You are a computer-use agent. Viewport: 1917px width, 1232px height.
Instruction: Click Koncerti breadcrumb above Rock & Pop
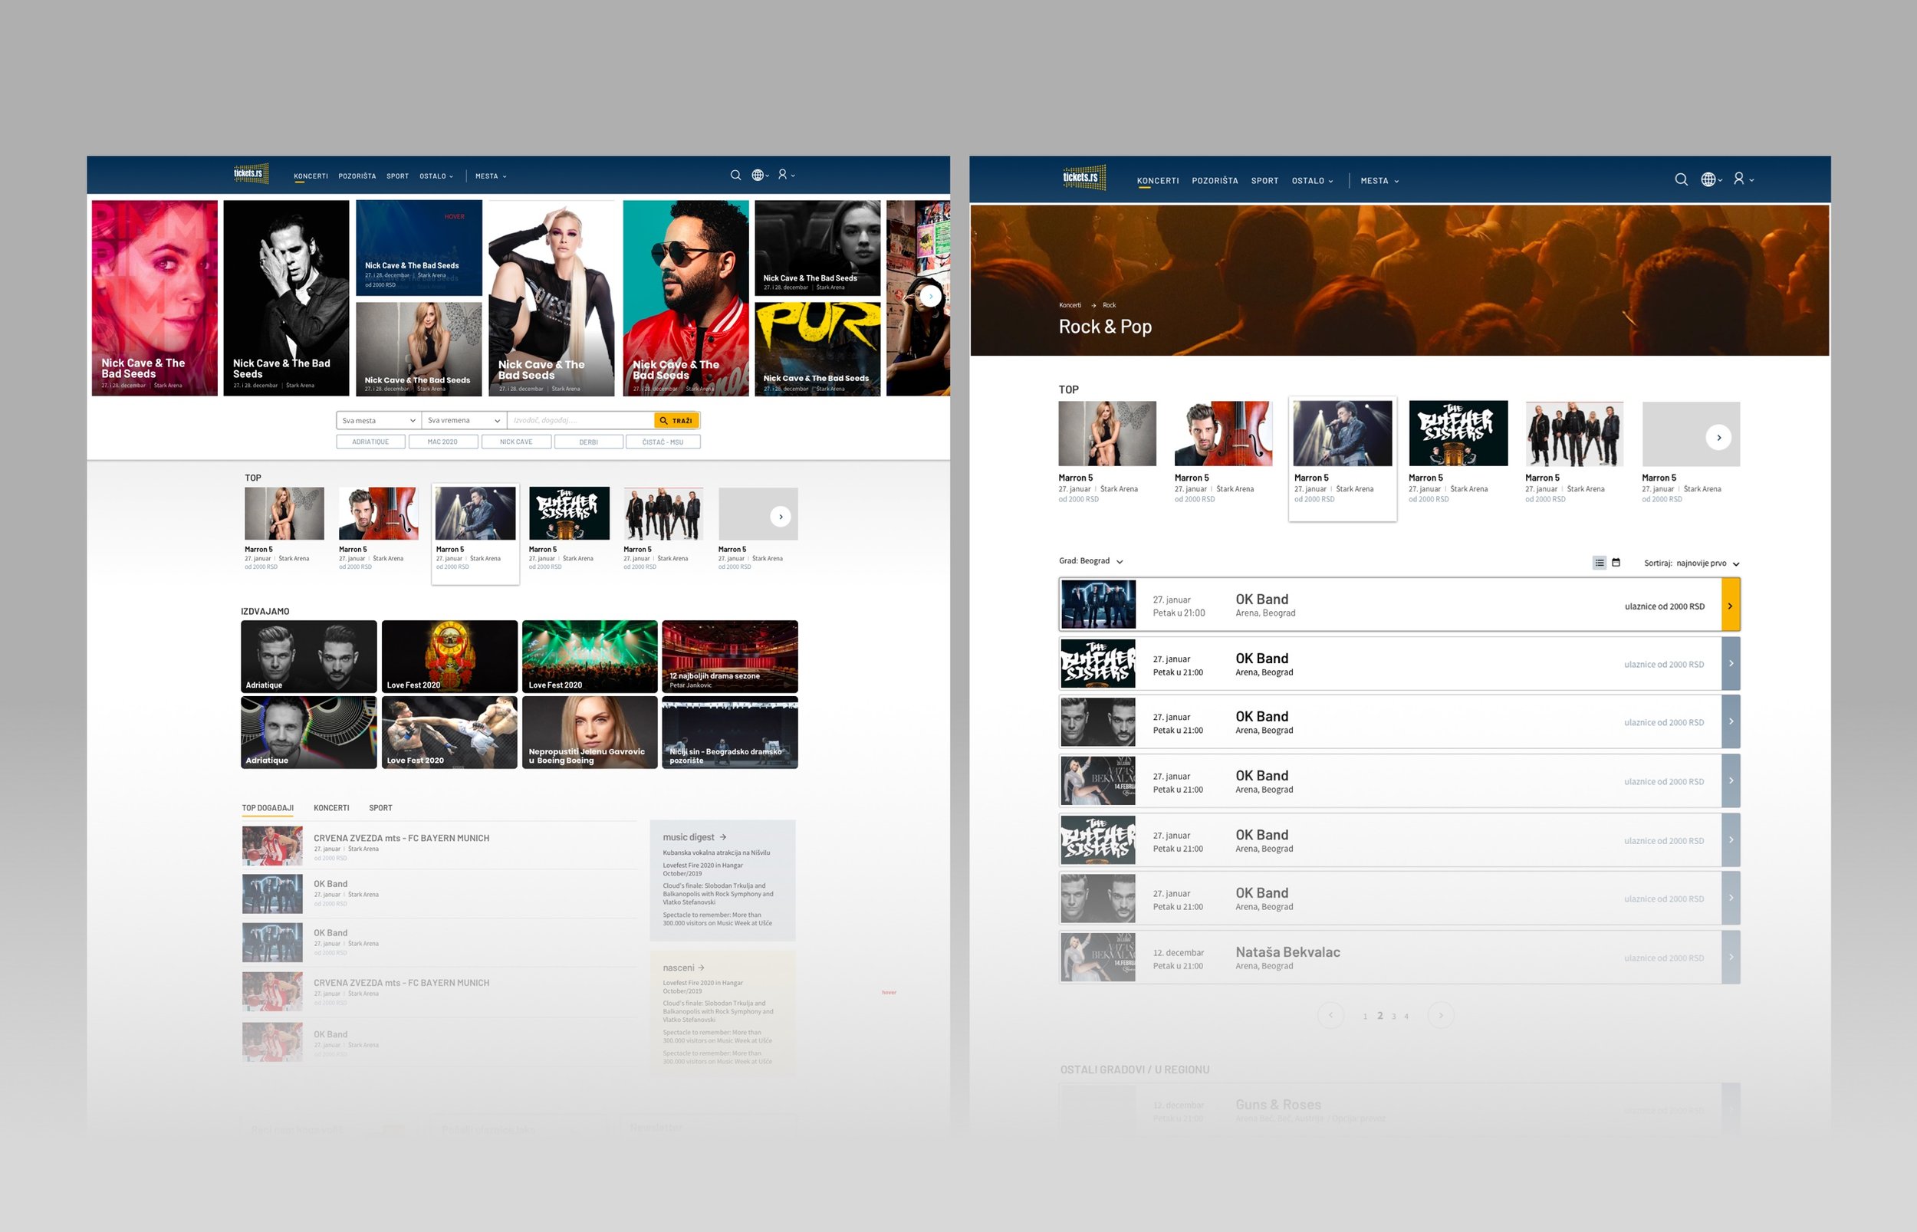(1070, 305)
